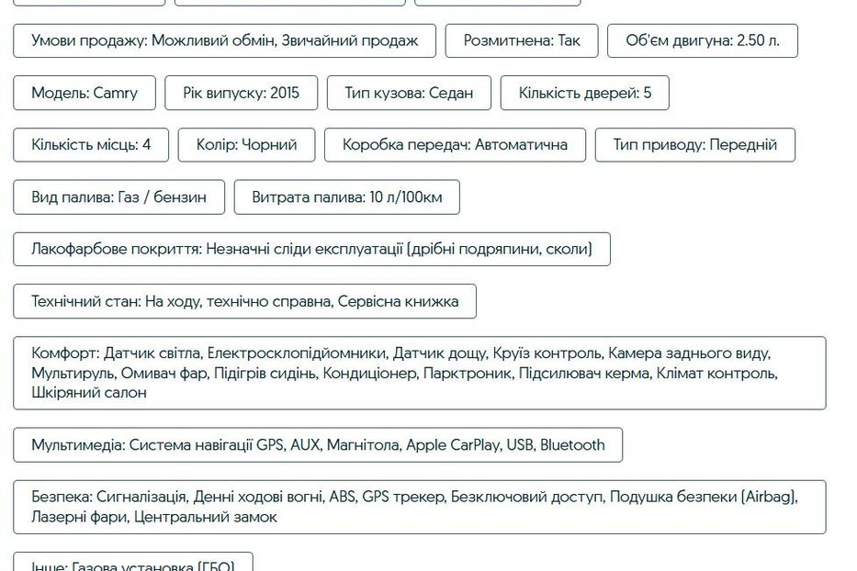Select the 'Лакофарбове покриття' paint condition tag
Viewport: 857px width, 571px height.
tap(311, 250)
